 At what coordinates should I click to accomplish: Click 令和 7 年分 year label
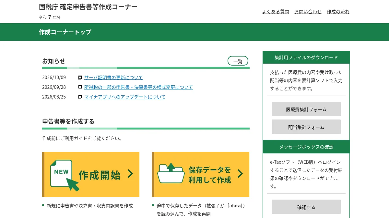(x=50, y=17)
